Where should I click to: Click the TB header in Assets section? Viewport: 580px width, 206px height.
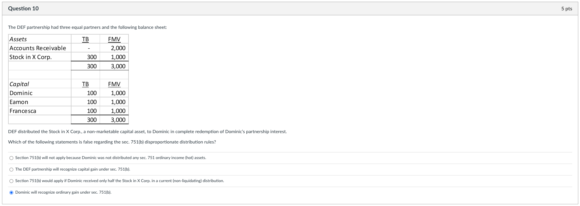click(85, 39)
